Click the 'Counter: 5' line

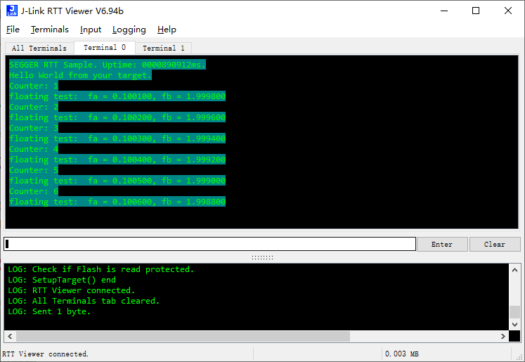tap(34, 170)
